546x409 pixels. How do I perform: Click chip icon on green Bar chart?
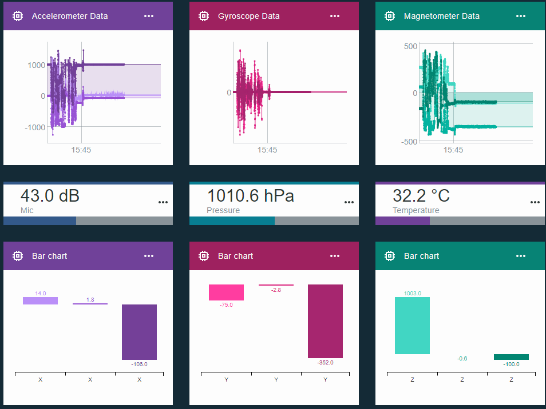coord(390,256)
